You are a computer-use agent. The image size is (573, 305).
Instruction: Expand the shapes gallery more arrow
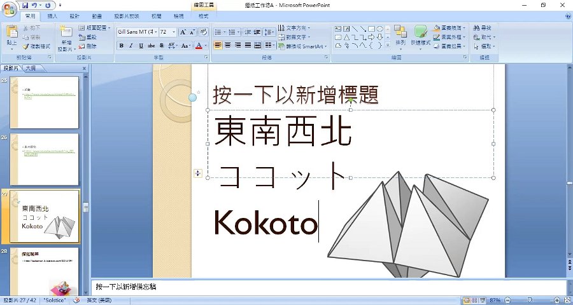(x=387, y=46)
